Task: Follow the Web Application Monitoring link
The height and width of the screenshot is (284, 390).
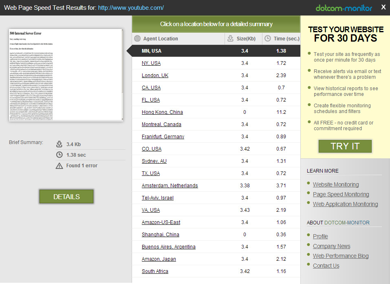Action: click(345, 204)
